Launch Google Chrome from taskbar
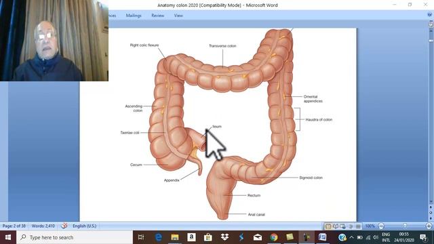 (274, 237)
